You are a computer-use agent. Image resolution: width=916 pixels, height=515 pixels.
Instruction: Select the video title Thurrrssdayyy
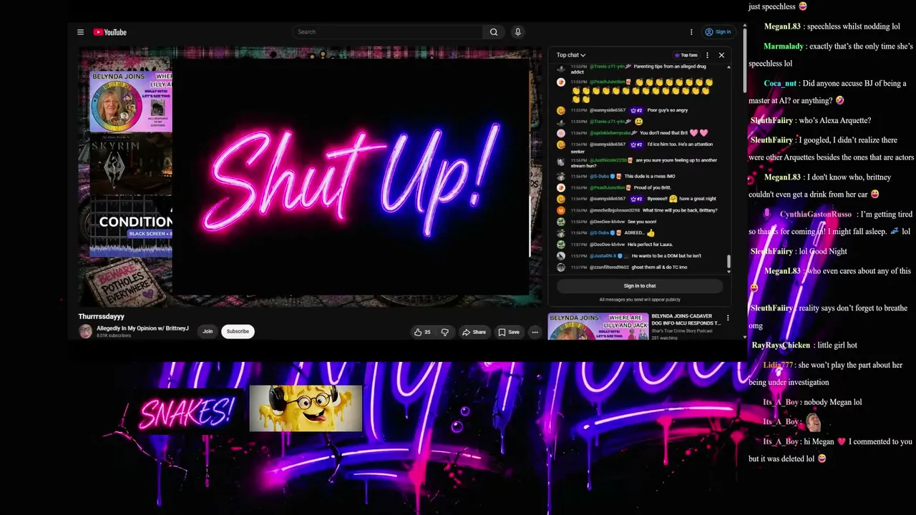pos(101,316)
